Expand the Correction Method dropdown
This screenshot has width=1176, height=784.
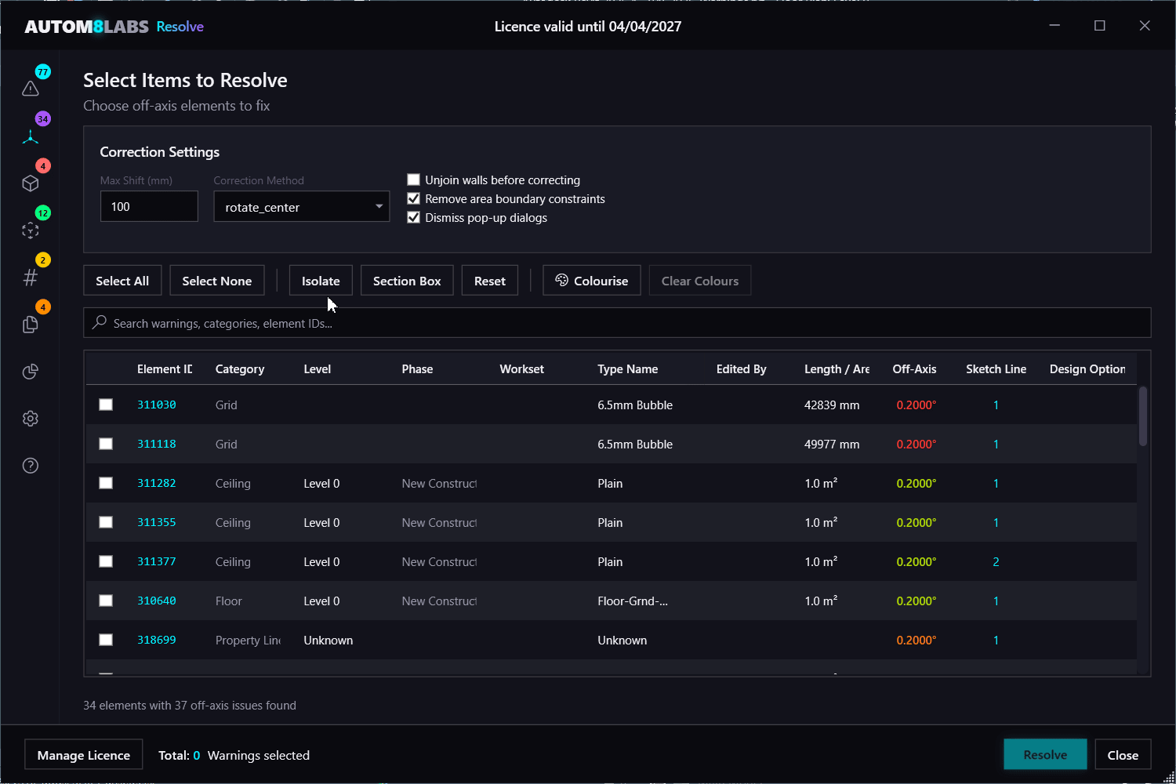click(x=301, y=207)
